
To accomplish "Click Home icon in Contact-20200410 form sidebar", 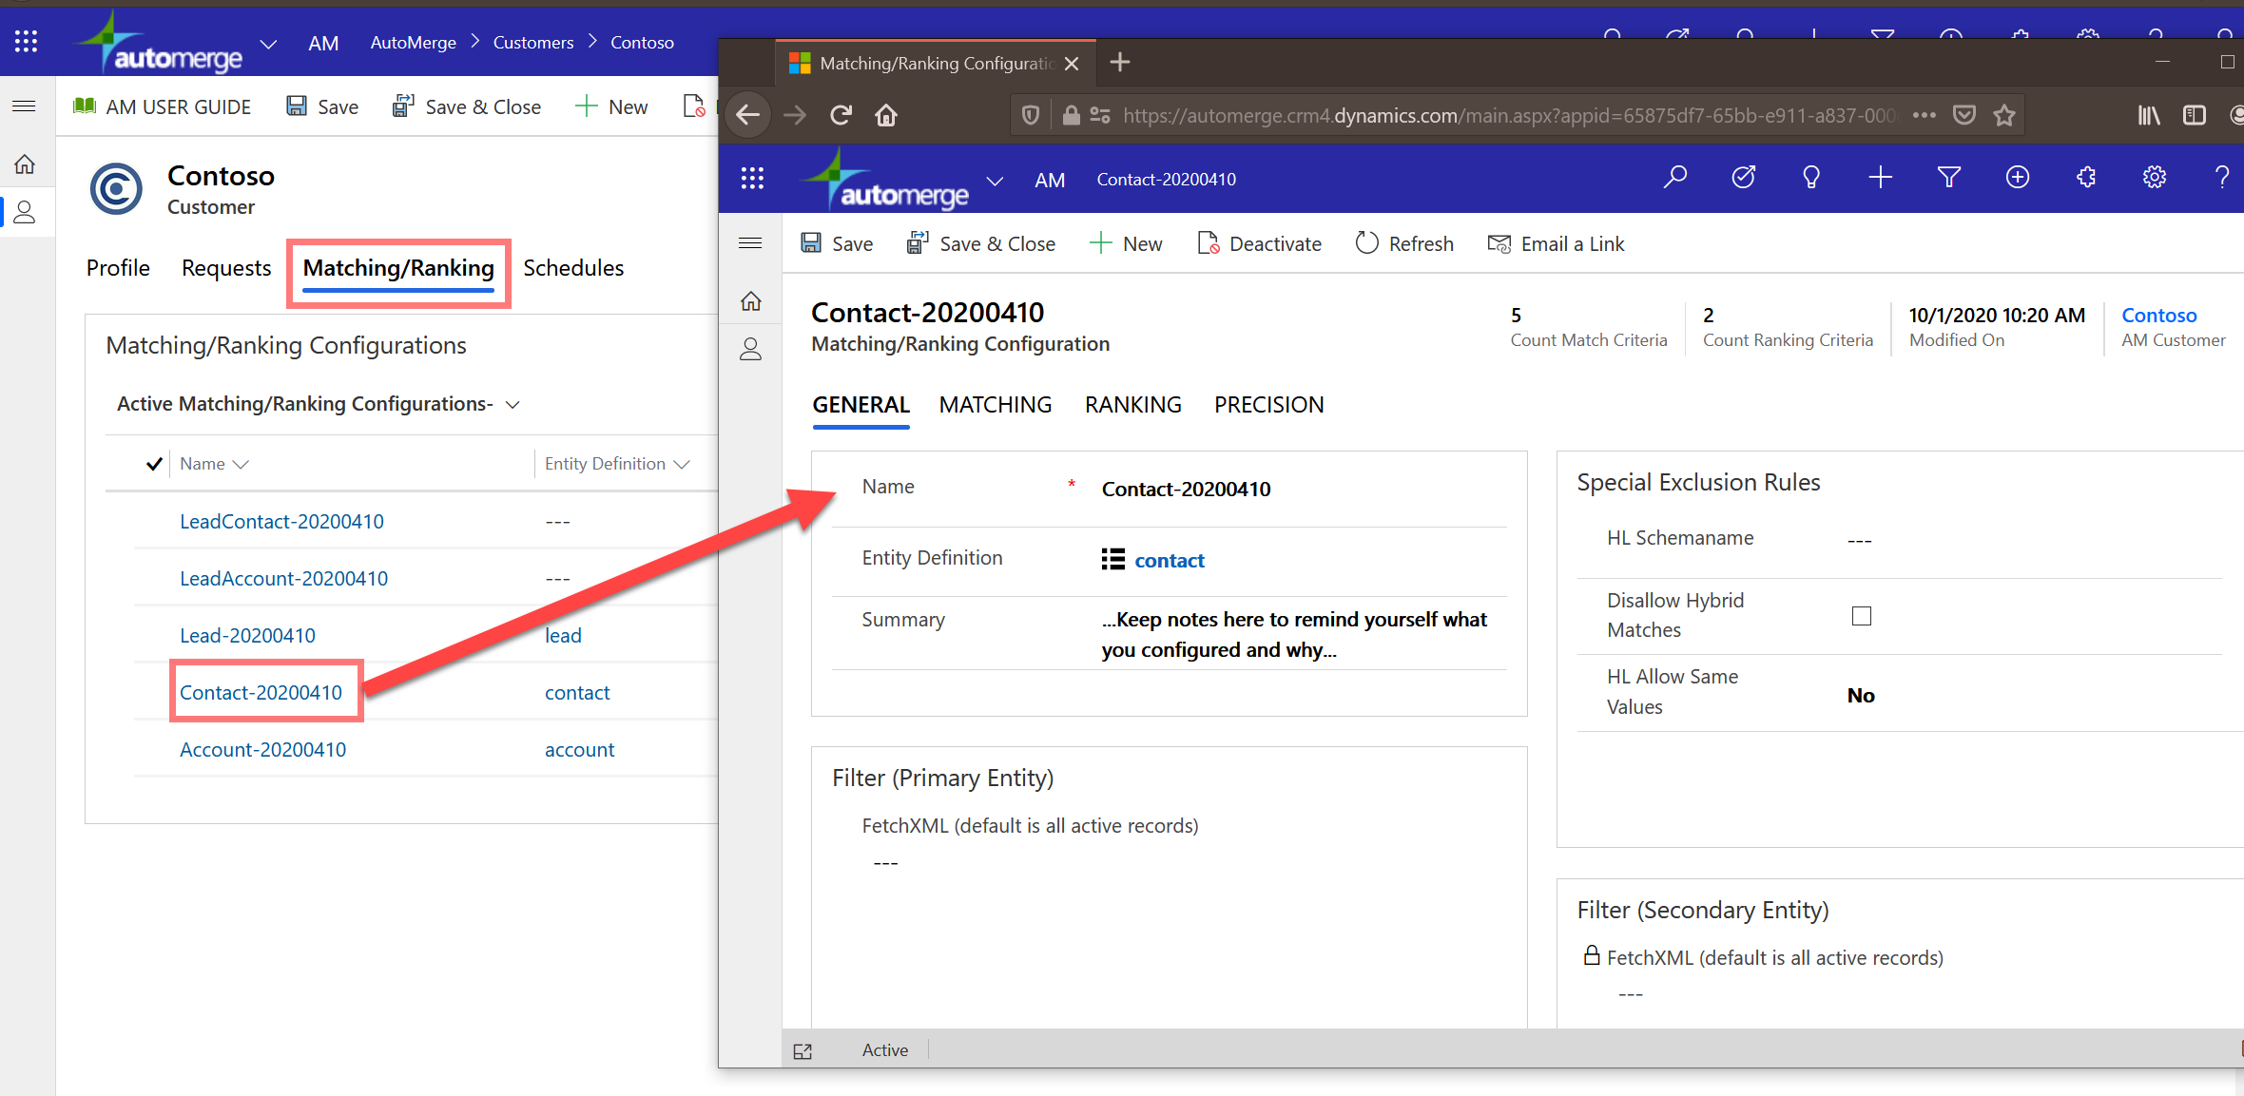I will [x=751, y=301].
